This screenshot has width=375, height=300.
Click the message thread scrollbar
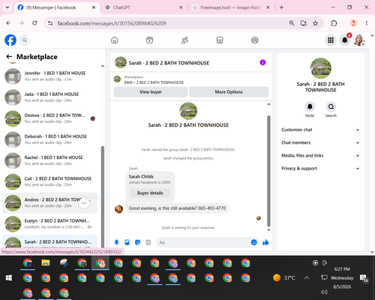coord(268,171)
